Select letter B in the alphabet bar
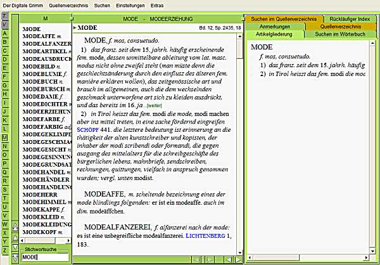This screenshot has height=265, width=380. coord(4,42)
